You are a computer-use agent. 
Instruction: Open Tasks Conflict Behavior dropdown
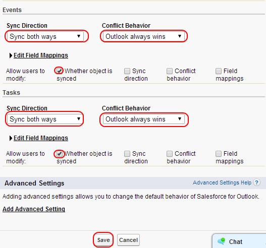[x=144, y=119]
